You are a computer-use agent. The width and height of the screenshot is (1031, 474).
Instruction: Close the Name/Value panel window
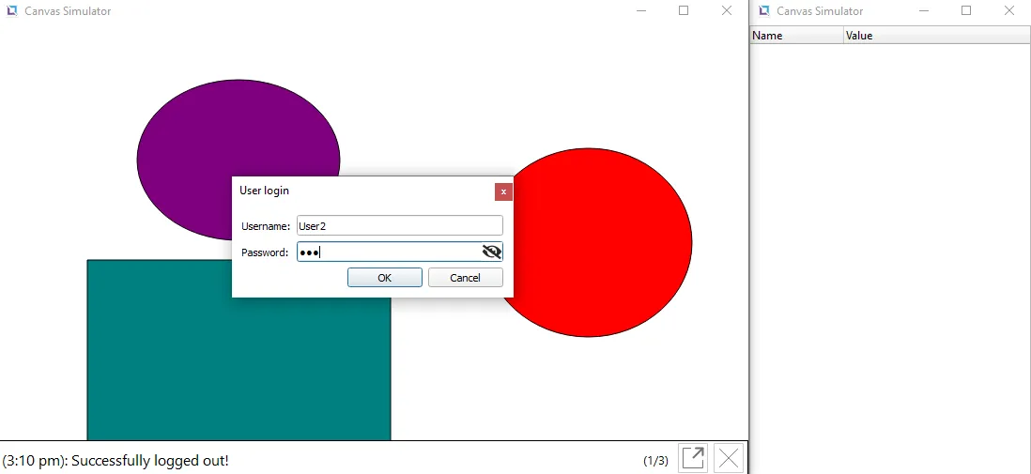(1009, 11)
